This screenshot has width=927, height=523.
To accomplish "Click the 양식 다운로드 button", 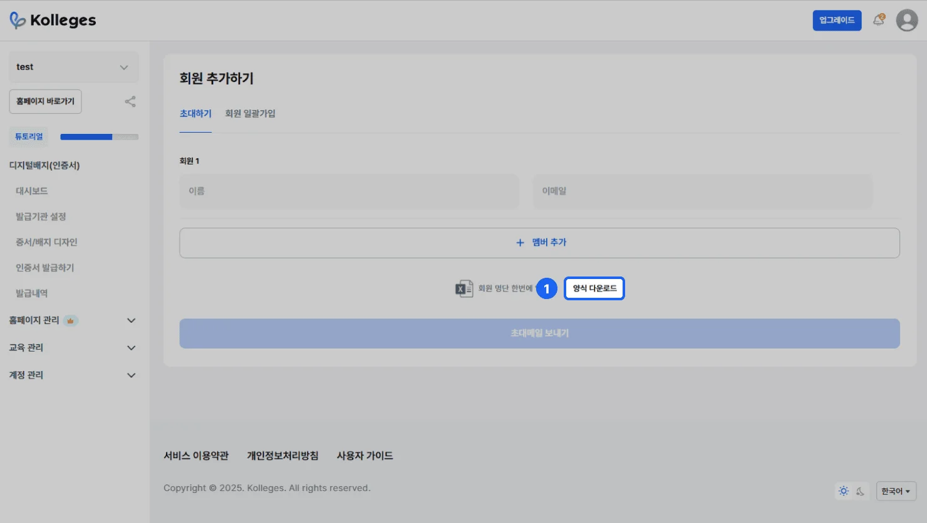I will pos(594,288).
